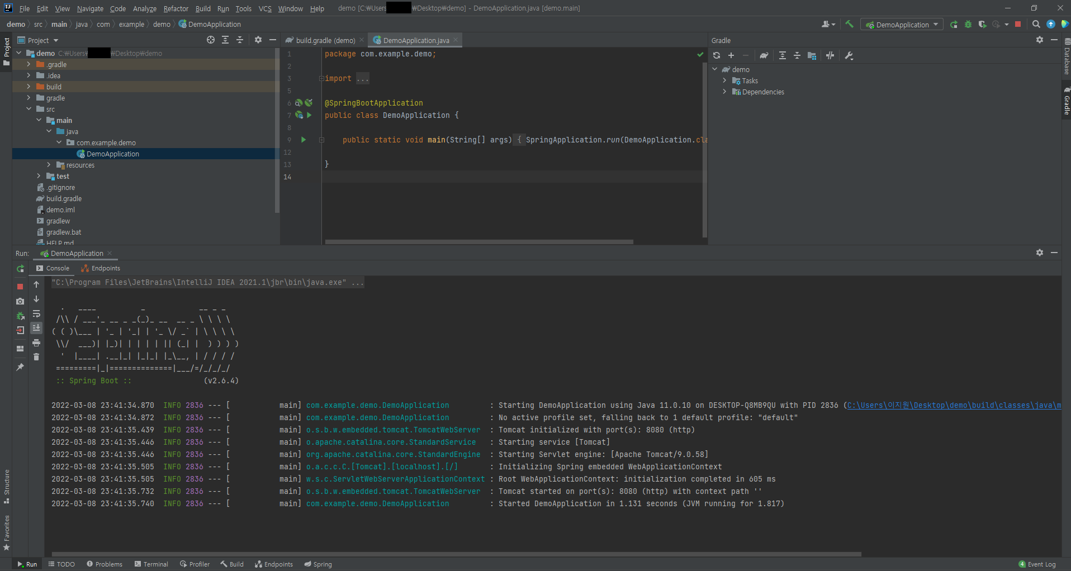Execute Gradle task elephant icon
The image size is (1071, 571).
[x=764, y=55]
